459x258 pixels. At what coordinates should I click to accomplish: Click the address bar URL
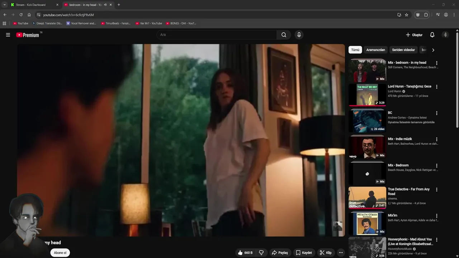[68, 15]
